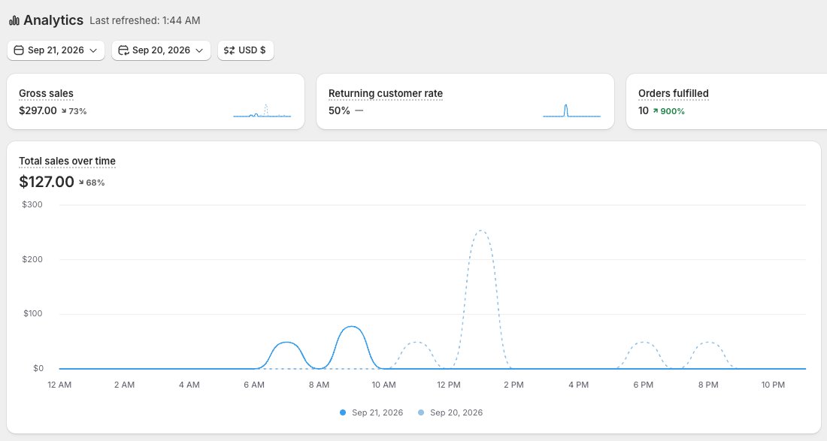Click the $200 y-axis label
This screenshot has width=827, height=441.
point(32,259)
